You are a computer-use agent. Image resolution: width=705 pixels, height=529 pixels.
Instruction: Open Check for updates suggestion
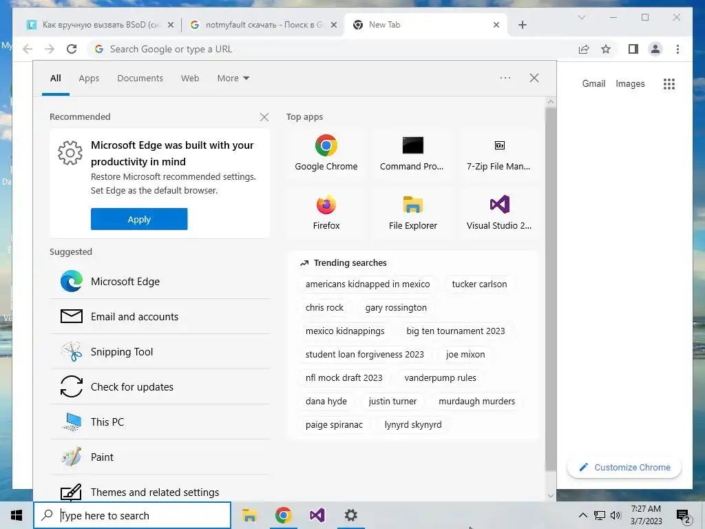pos(160,386)
